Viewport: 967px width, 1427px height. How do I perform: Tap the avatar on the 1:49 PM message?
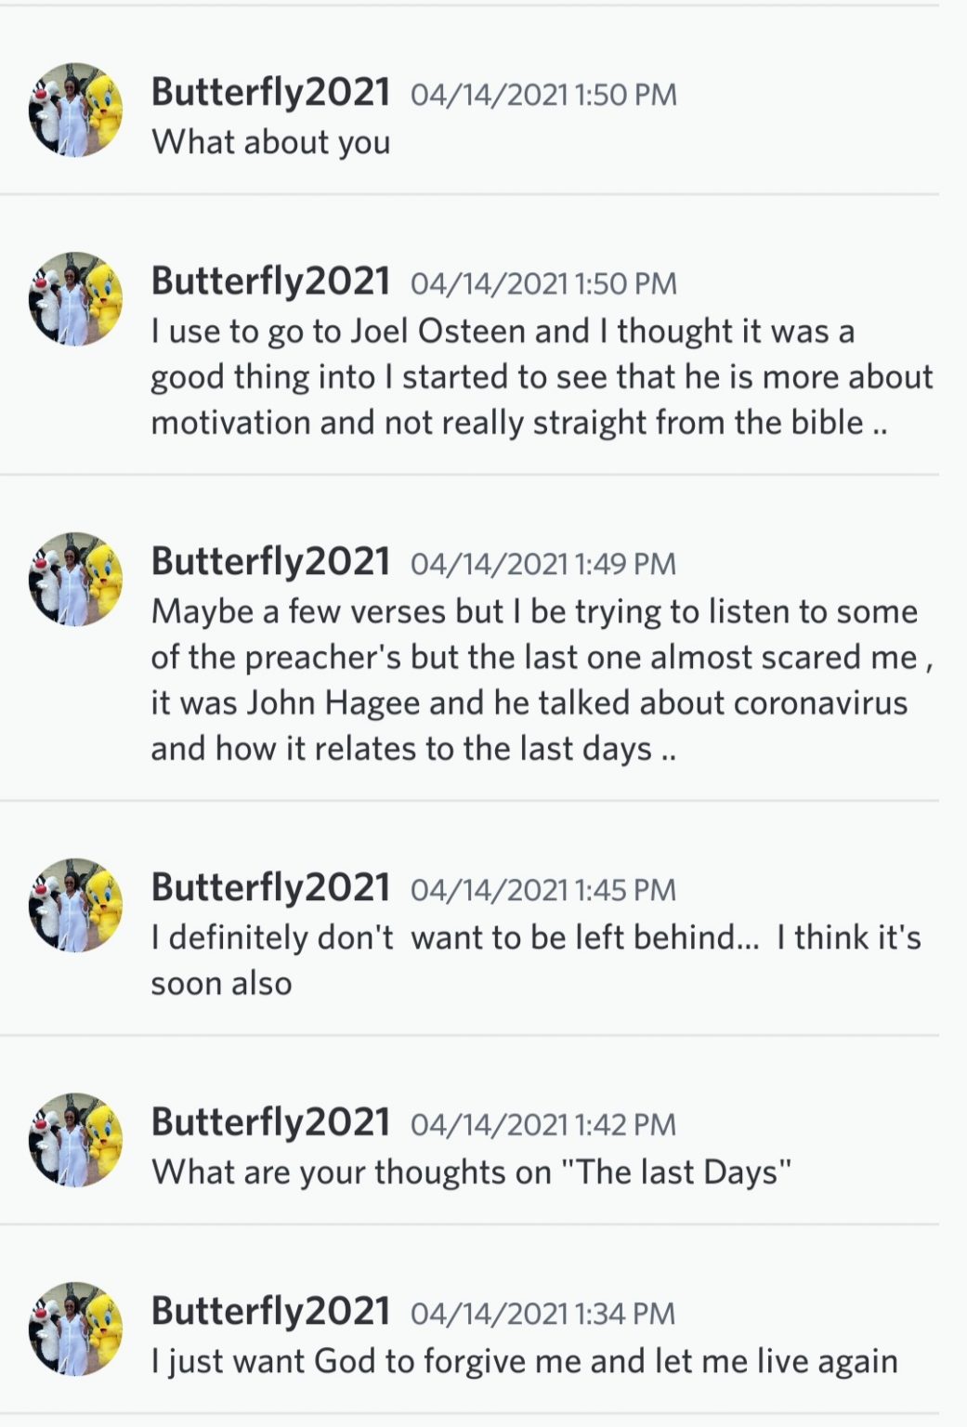(75, 579)
